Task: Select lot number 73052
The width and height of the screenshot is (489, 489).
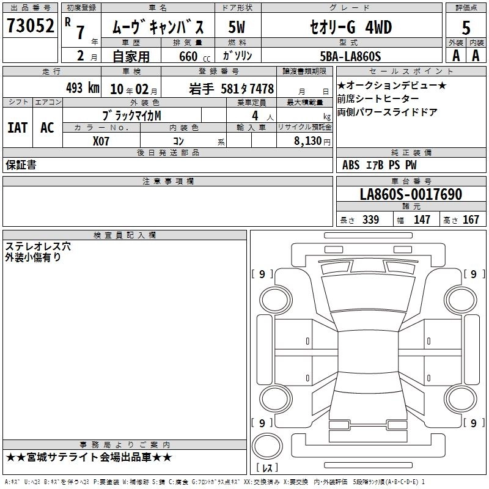Action: 31,26
